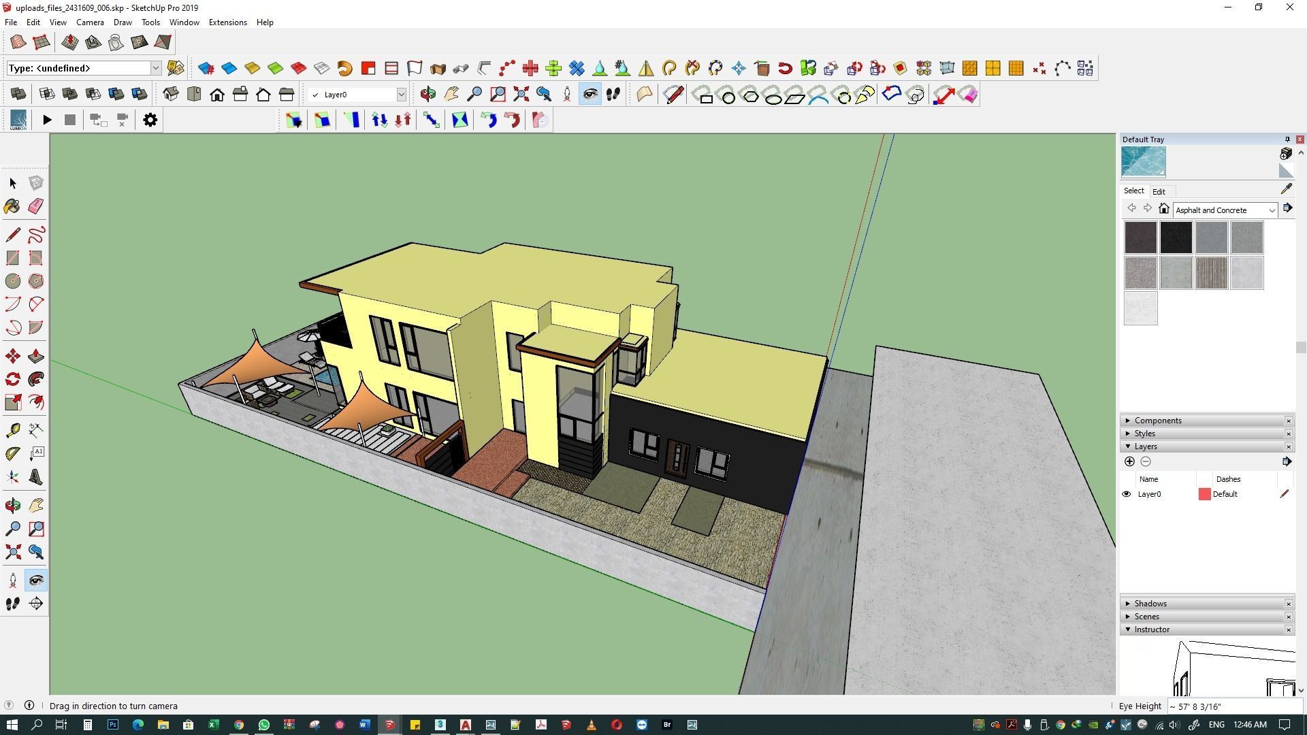
Task: Open the Camera menu
Action: [x=90, y=22]
